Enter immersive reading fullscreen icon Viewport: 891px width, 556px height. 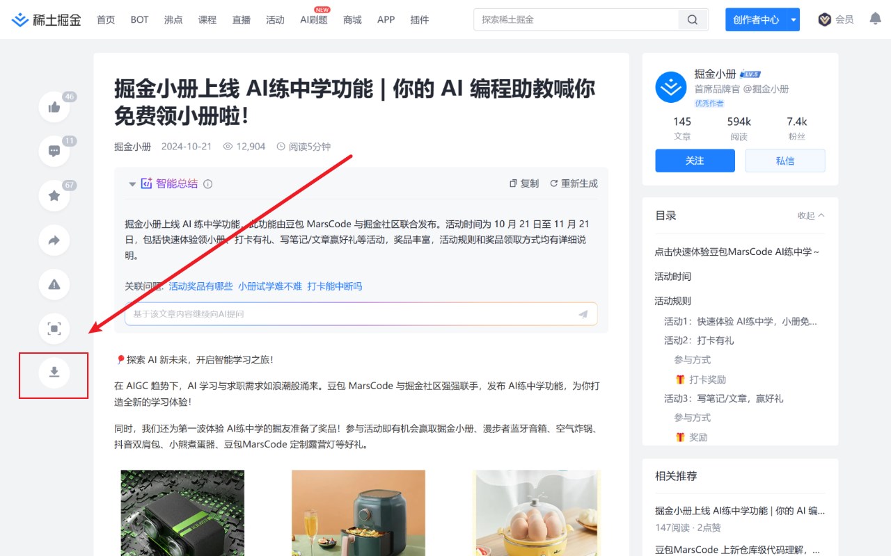point(54,329)
